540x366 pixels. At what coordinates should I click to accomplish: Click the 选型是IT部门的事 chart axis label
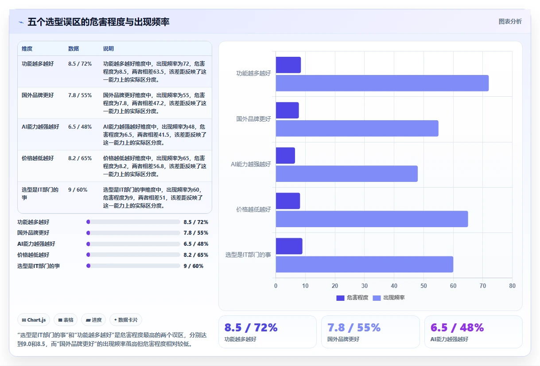coord(248,255)
